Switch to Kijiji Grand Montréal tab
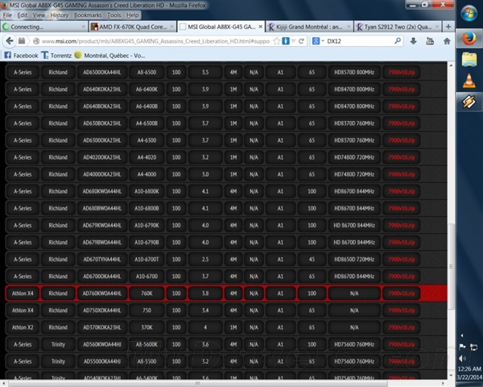The image size is (483, 387). (x=310, y=27)
